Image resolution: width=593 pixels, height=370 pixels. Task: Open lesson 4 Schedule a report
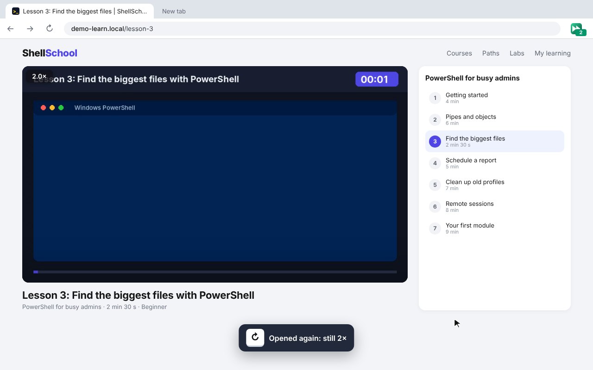[495, 163]
